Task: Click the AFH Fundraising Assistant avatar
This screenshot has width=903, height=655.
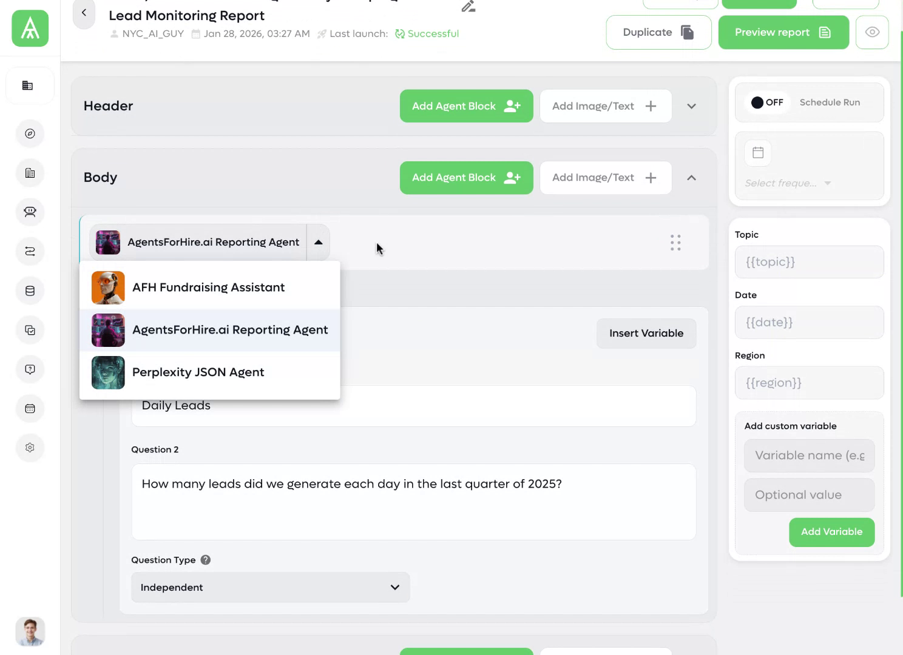Action: tap(108, 287)
